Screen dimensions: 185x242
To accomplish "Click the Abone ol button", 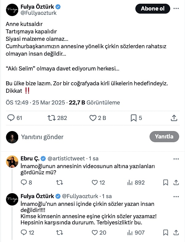I will (x=153, y=9).
